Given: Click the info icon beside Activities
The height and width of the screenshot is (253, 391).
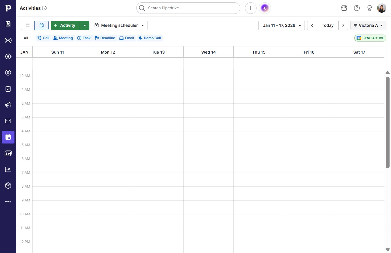Looking at the screenshot, I should pos(44,8).
